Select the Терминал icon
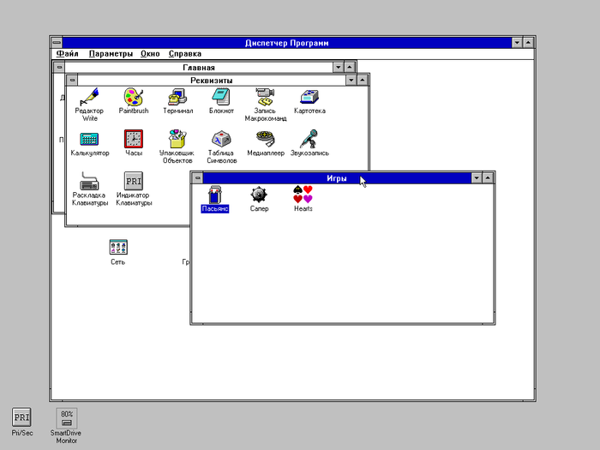The height and width of the screenshot is (450, 600). click(177, 96)
